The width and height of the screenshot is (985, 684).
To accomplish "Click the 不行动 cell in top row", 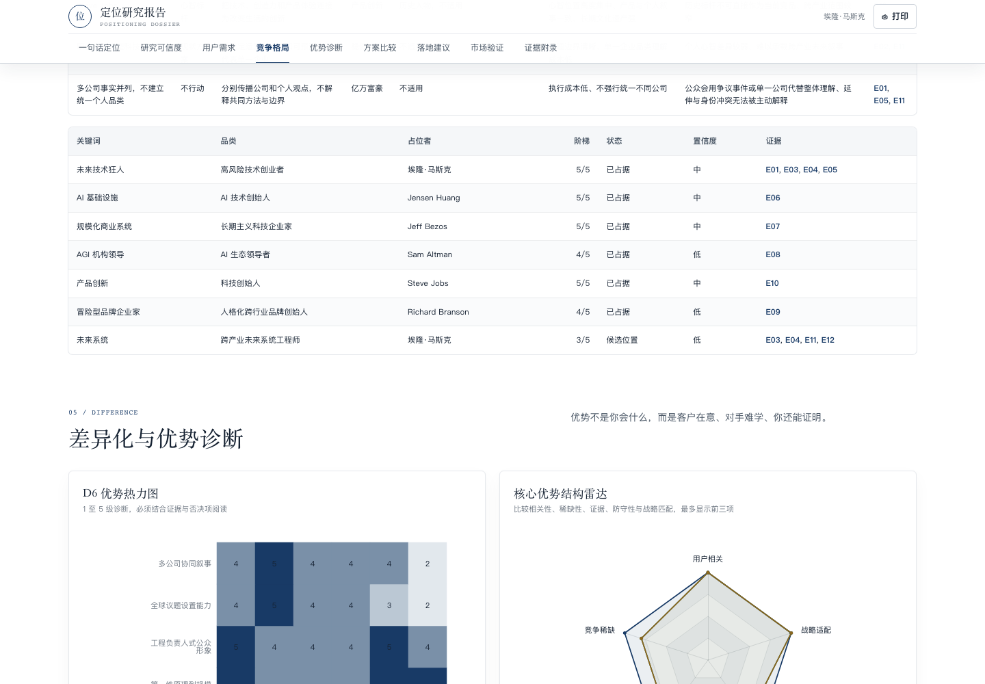I will point(192,88).
